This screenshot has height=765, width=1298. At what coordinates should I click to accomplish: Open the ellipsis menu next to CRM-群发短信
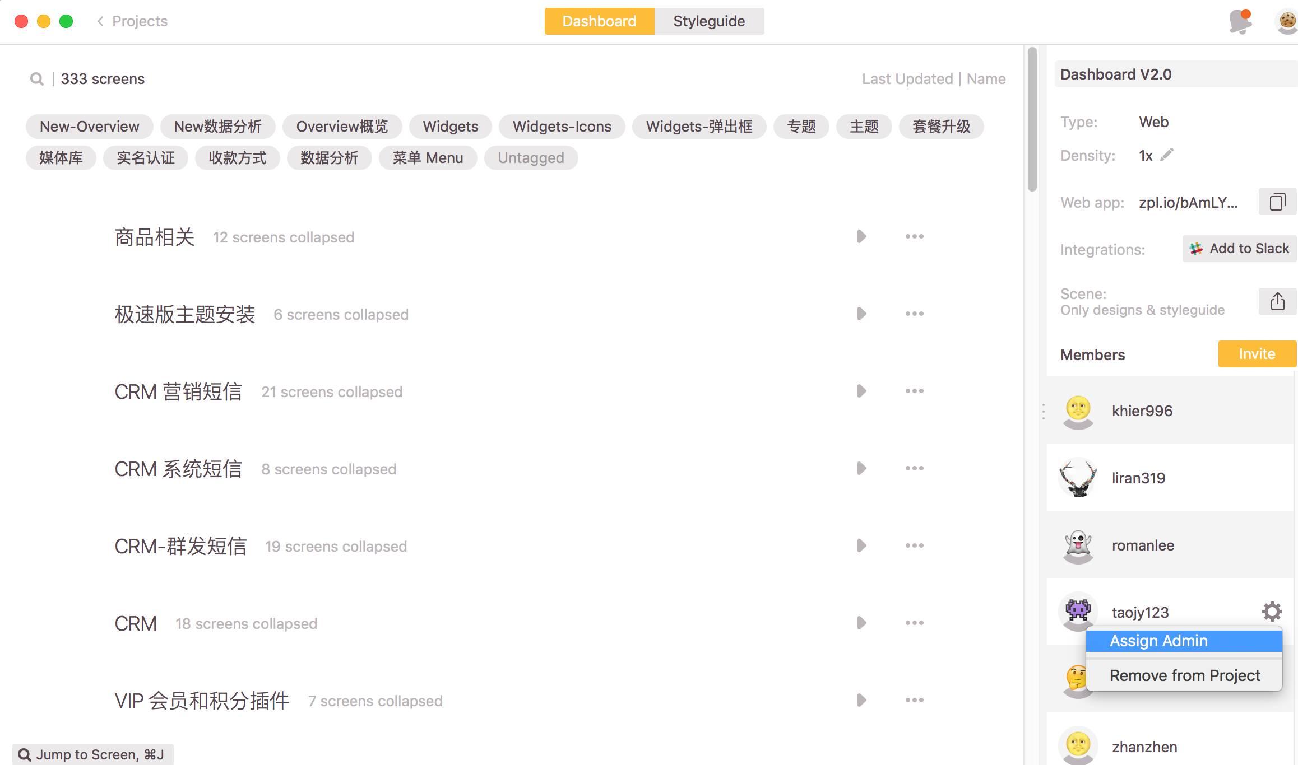(x=914, y=545)
